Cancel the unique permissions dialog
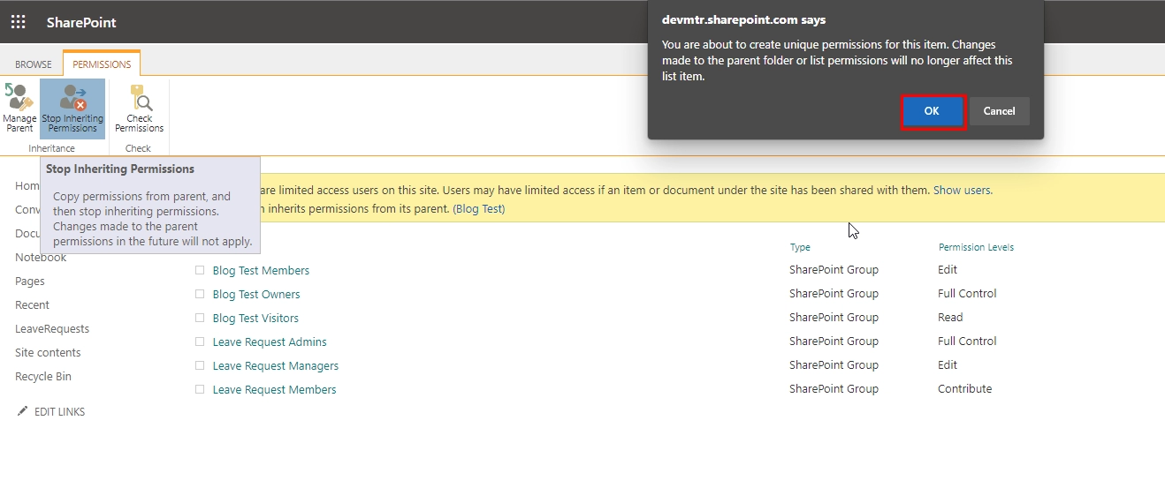The width and height of the screenshot is (1165, 503). point(999,111)
